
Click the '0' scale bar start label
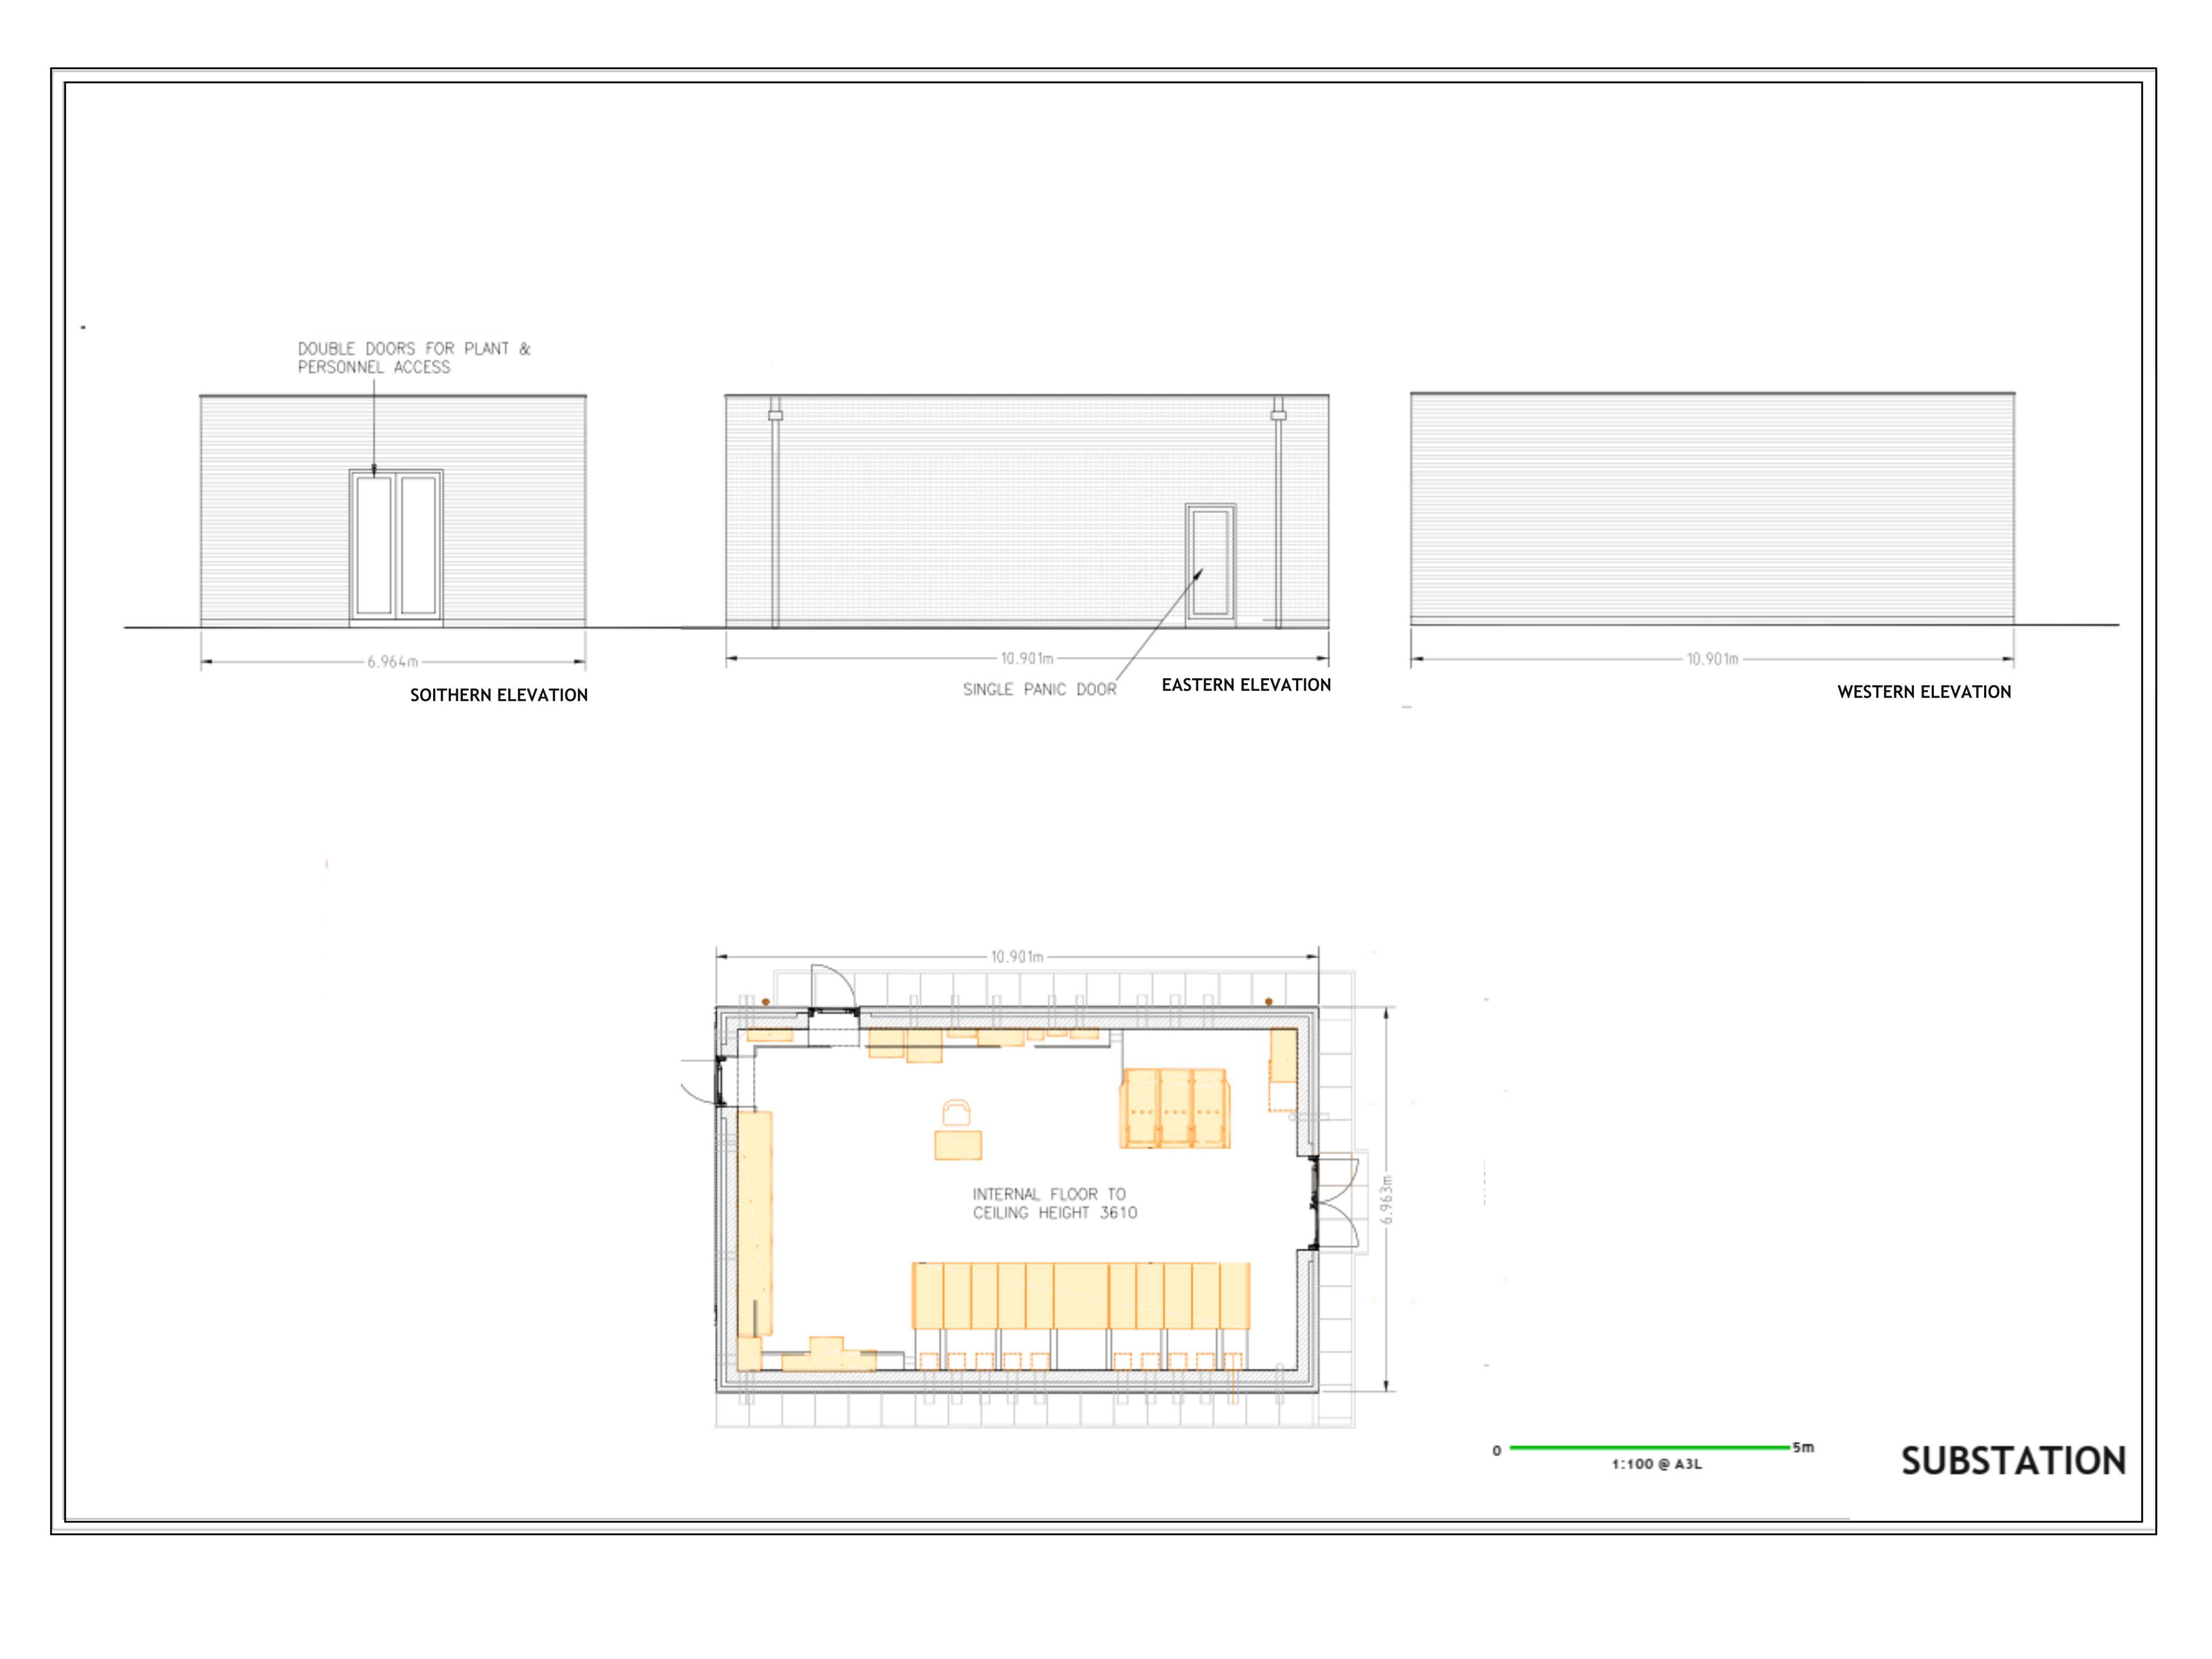click(x=1497, y=1450)
